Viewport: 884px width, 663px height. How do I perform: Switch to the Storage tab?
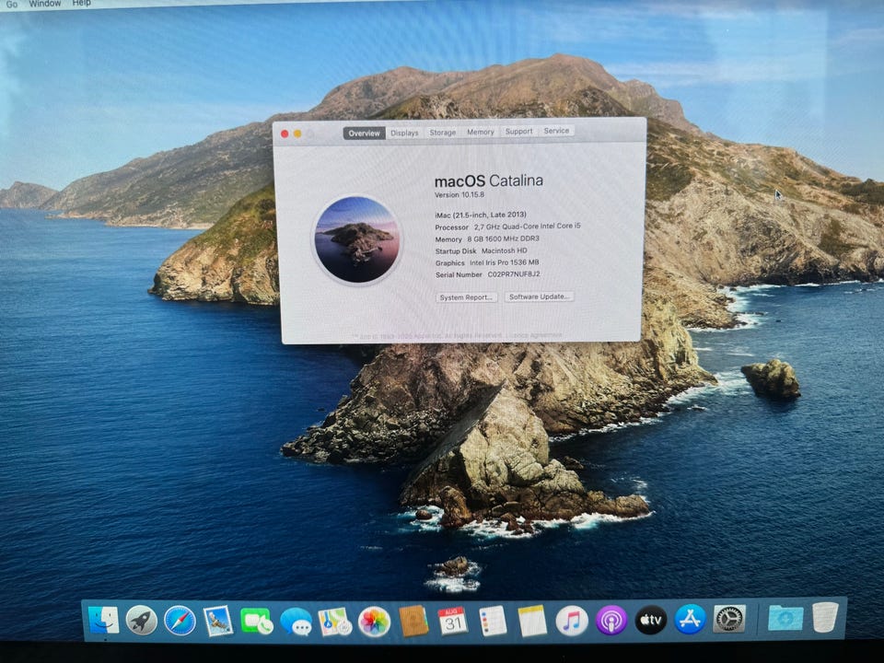coord(443,133)
